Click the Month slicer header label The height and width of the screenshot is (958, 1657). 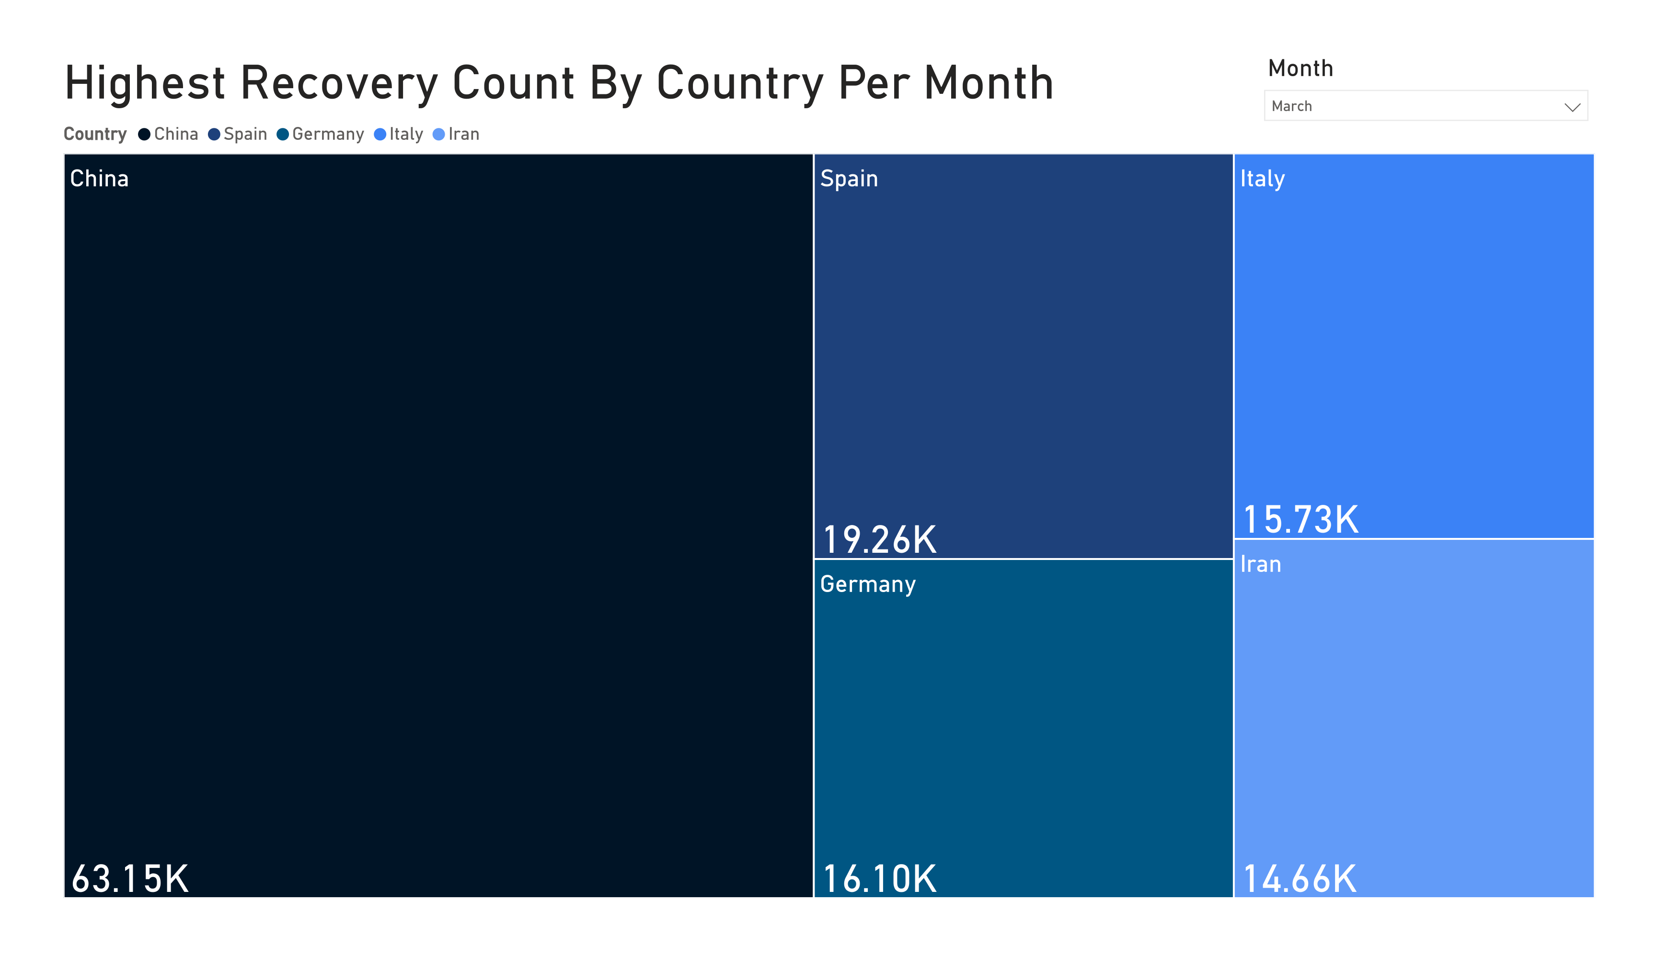click(1300, 68)
